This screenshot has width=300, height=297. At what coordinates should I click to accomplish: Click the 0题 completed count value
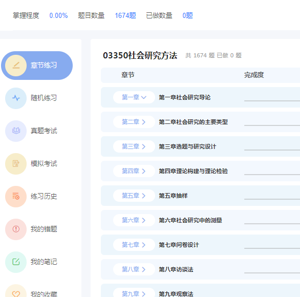pyautogui.click(x=187, y=15)
